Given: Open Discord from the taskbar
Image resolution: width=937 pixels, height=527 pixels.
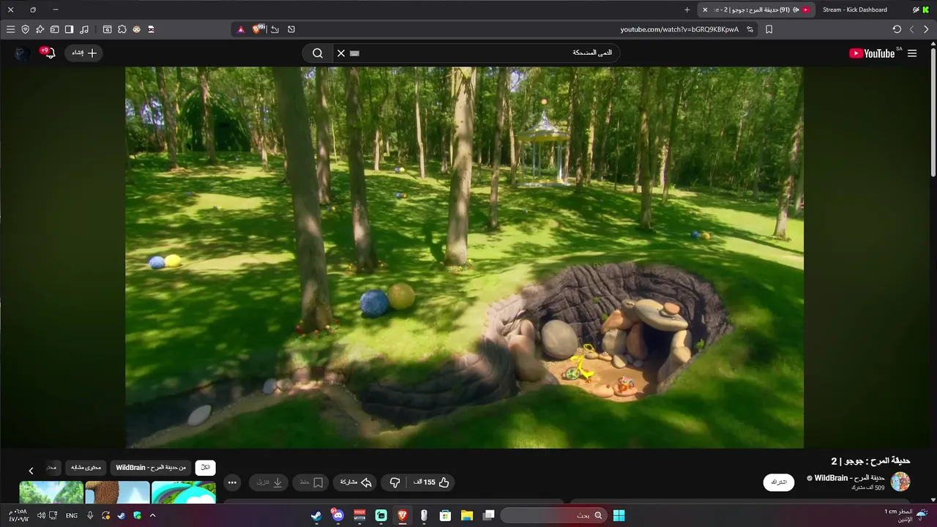Looking at the screenshot, I should pos(337,515).
